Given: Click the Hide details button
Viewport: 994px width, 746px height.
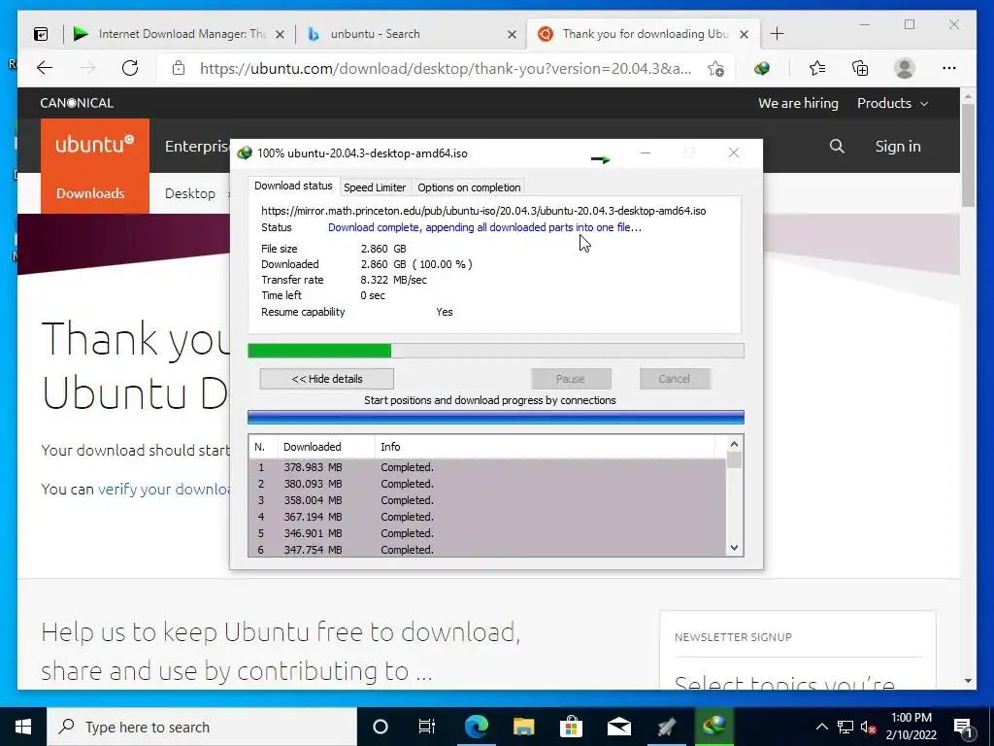Looking at the screenshot, I should (326, 379).
